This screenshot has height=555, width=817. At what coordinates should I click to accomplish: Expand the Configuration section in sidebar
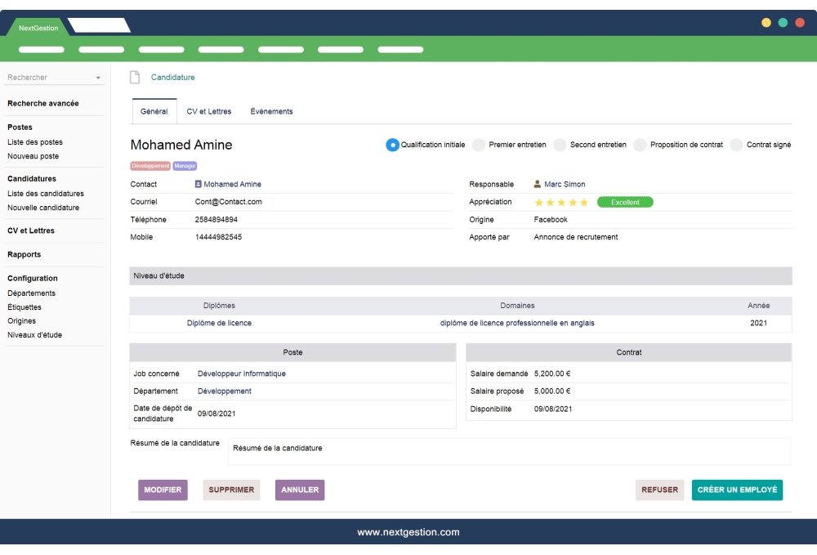click(x=32, y=278)
